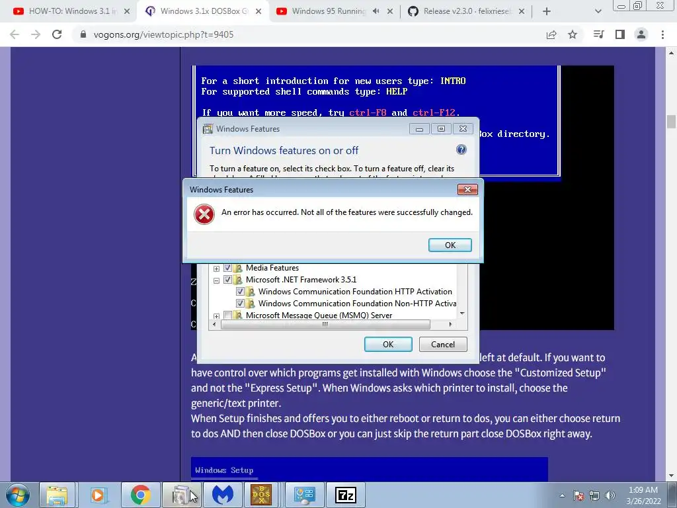Switch to Windows 95 Running tab
Image resolution: width=677 pixels, height=508 pixels.
click(329, 11)
